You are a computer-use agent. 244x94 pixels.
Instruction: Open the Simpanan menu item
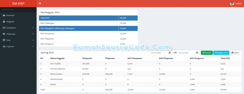[x=18, y=28]
